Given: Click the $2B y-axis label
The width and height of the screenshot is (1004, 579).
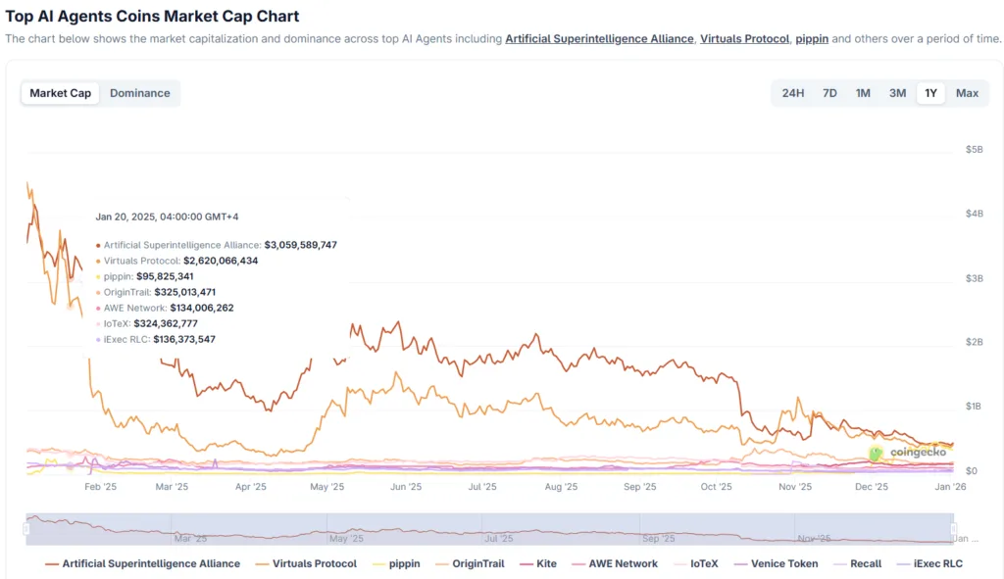Looking at the screenshot, I should (x=974, y=342).
